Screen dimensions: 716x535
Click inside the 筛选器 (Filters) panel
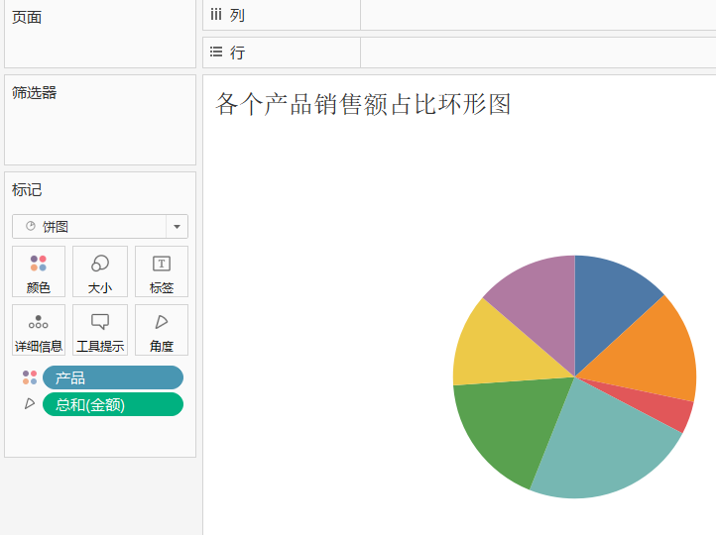pyautogui.click(x=99, y=129)
